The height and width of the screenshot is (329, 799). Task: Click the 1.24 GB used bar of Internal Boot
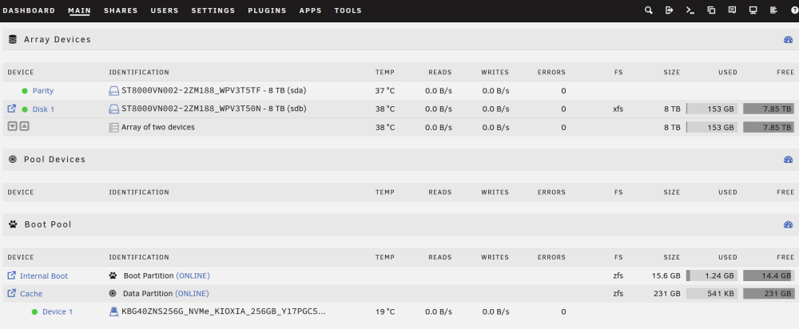(712, 275)
